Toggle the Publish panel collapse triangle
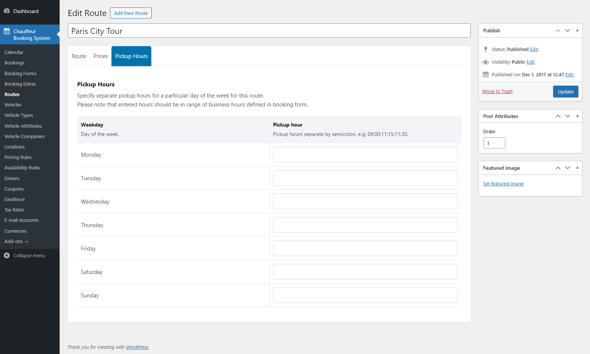Viewport: 590px width, 354px height. pyautogui.click(x=577, y=31)
